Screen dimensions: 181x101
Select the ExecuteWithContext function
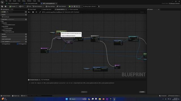[x=10, y=25]
